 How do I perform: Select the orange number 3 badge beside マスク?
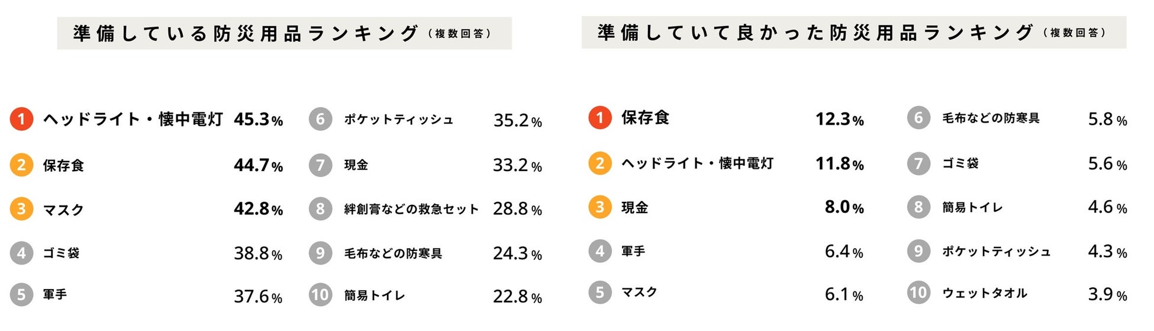pos(21,209)
